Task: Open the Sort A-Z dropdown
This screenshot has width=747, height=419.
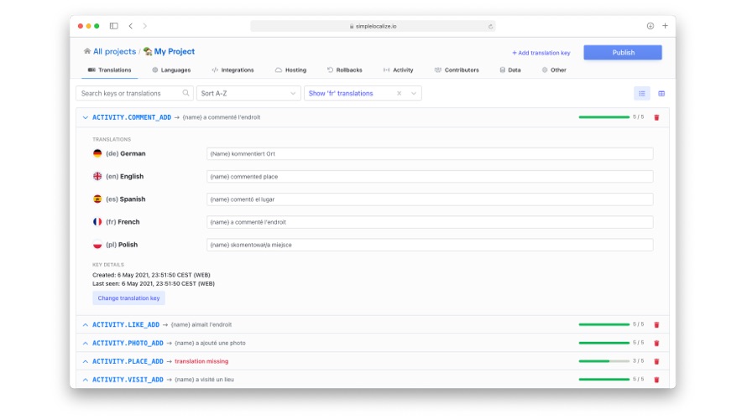Action: tap(248, 93)
